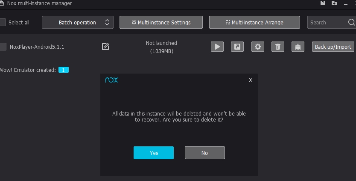
Task: Confirm deletion with the Yes button
Action: pyautogui.click(x=154, y=153)
